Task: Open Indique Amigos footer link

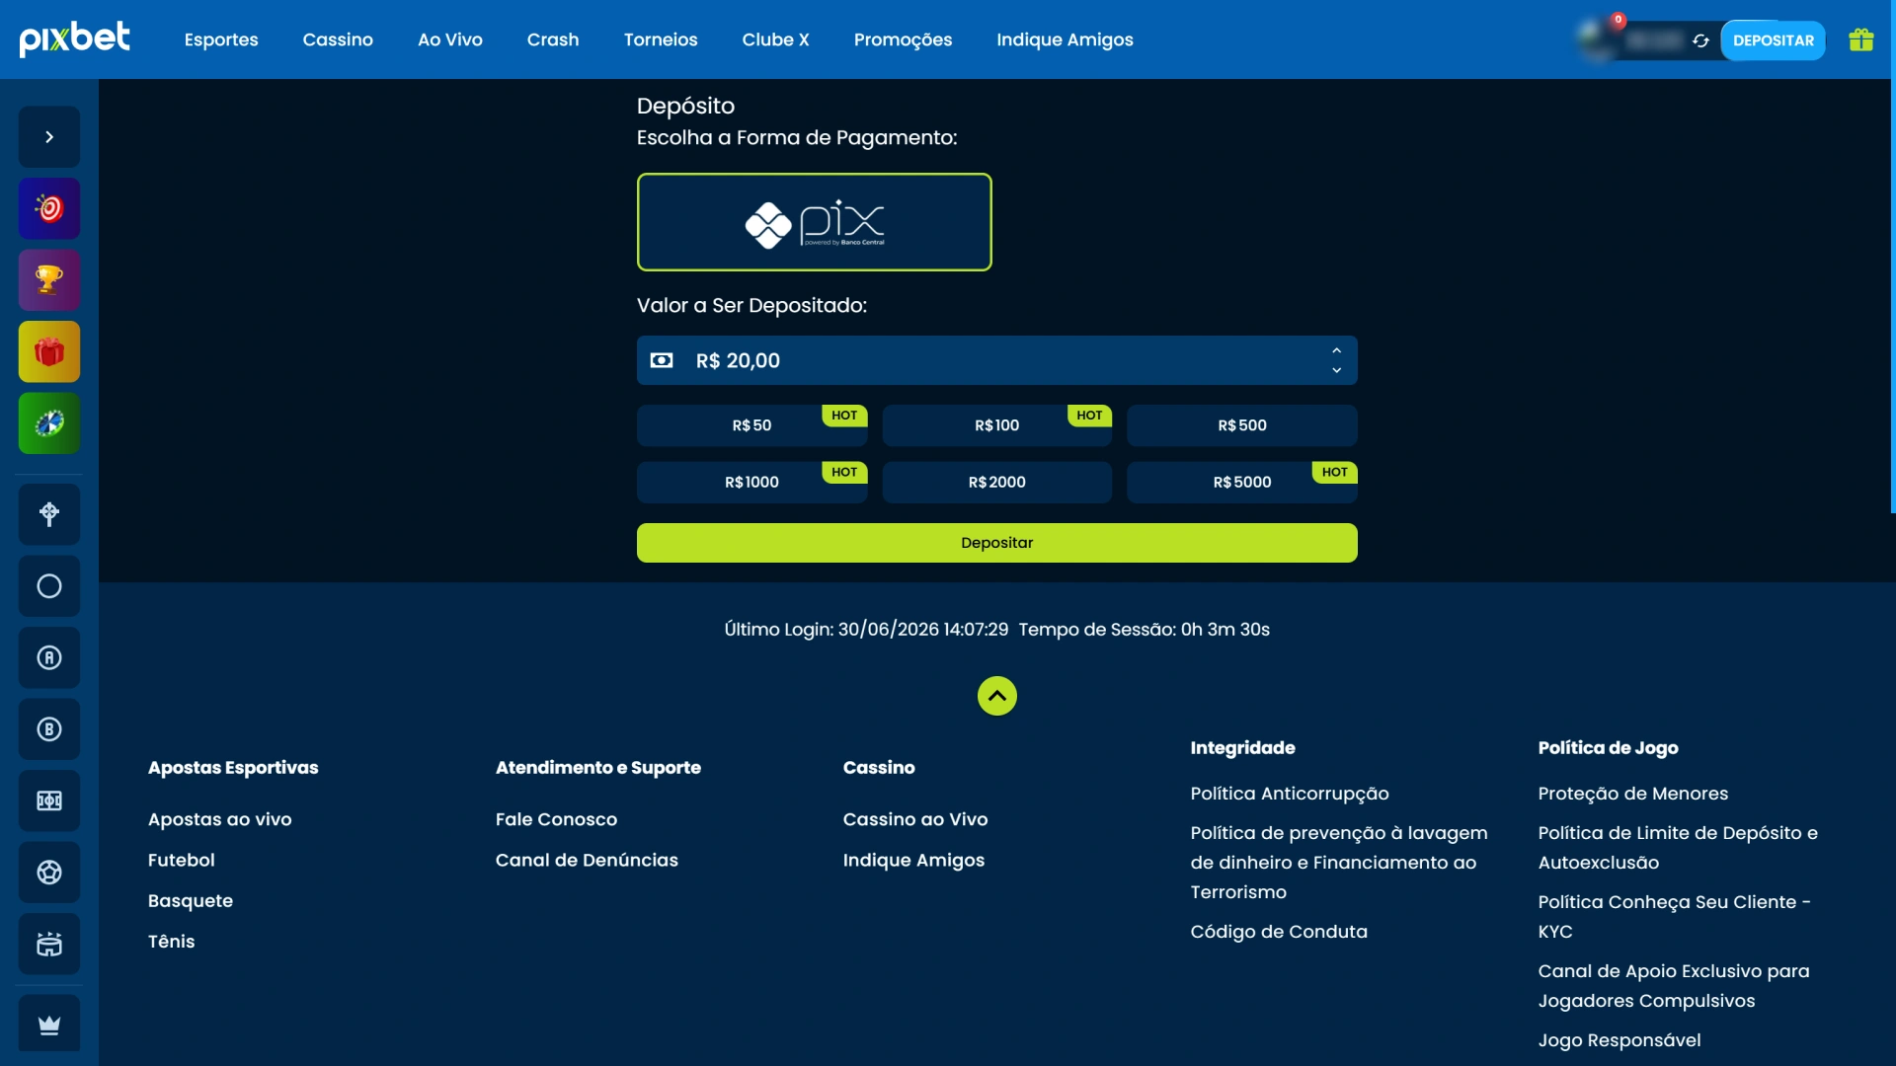Action: tap(914, 860)
